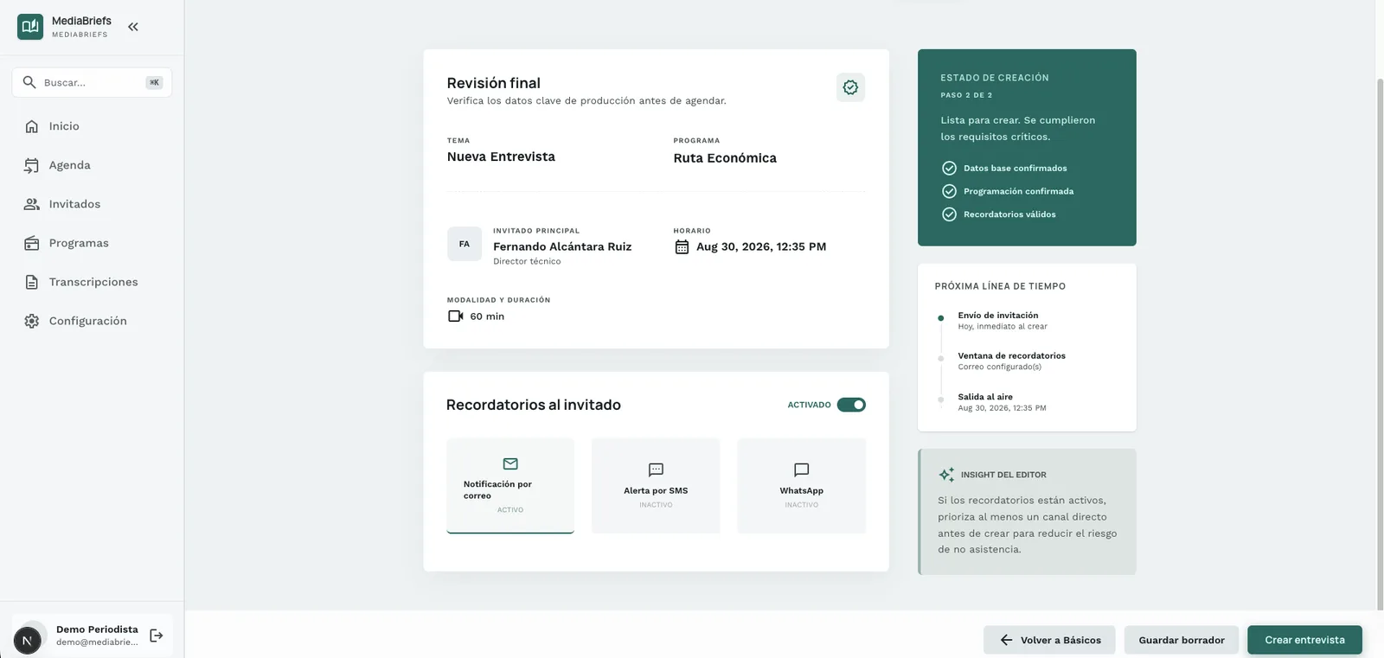
Task: Click the tema text Nueva Entrevista
Action: tap(501, 157)
